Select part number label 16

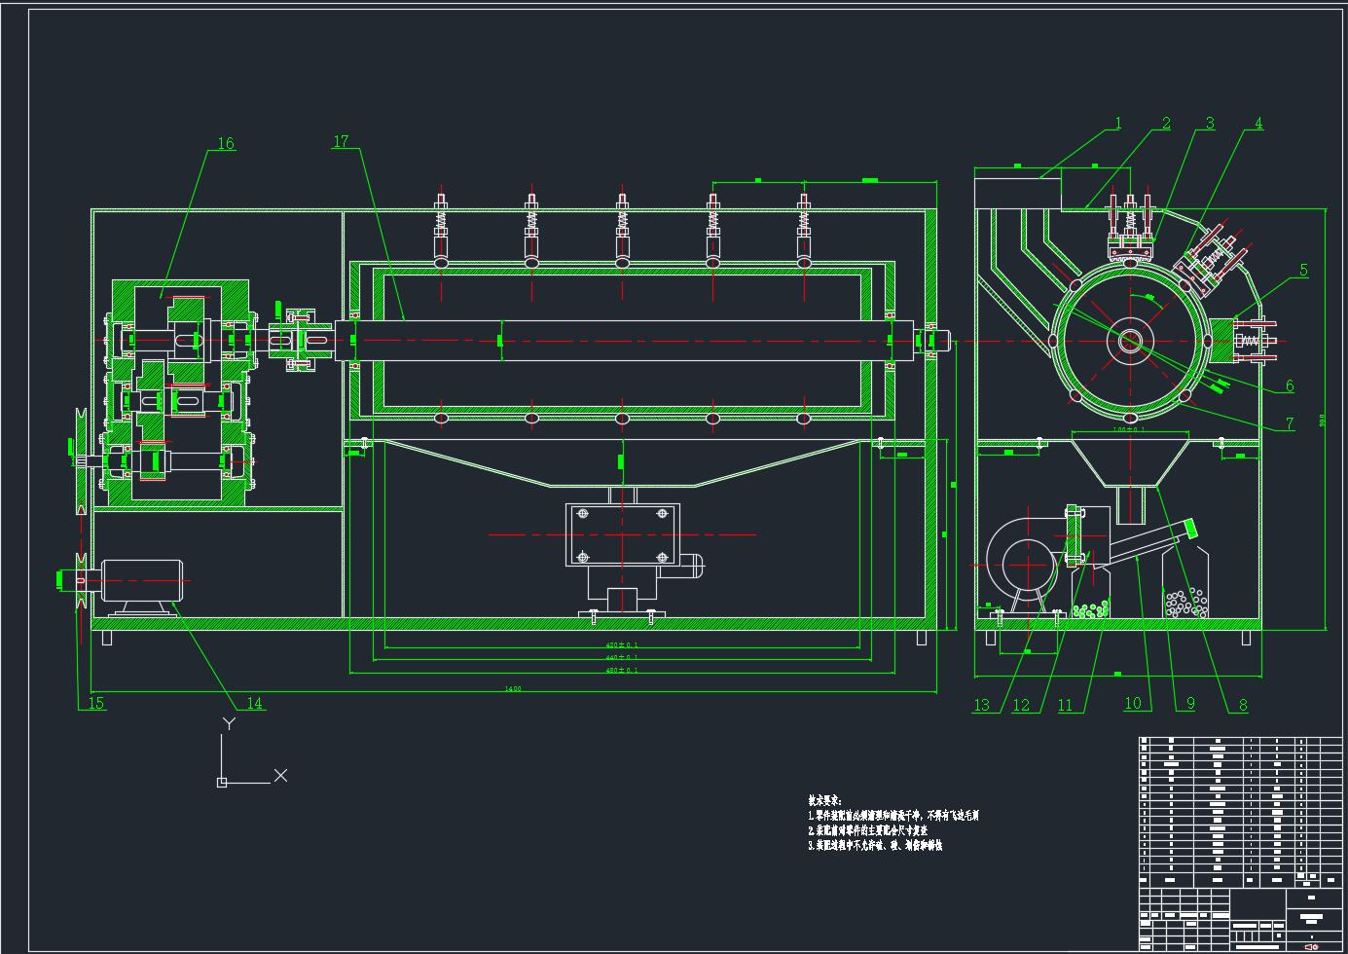coord(226,143)
